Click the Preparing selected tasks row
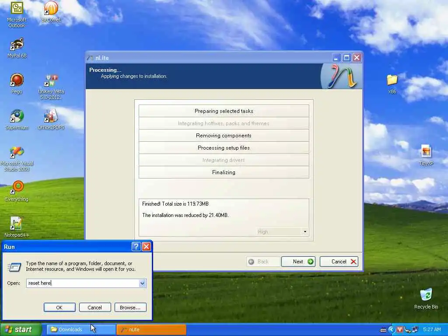Image resolution: width=448 pixels, height=336 pixels. 224,111
